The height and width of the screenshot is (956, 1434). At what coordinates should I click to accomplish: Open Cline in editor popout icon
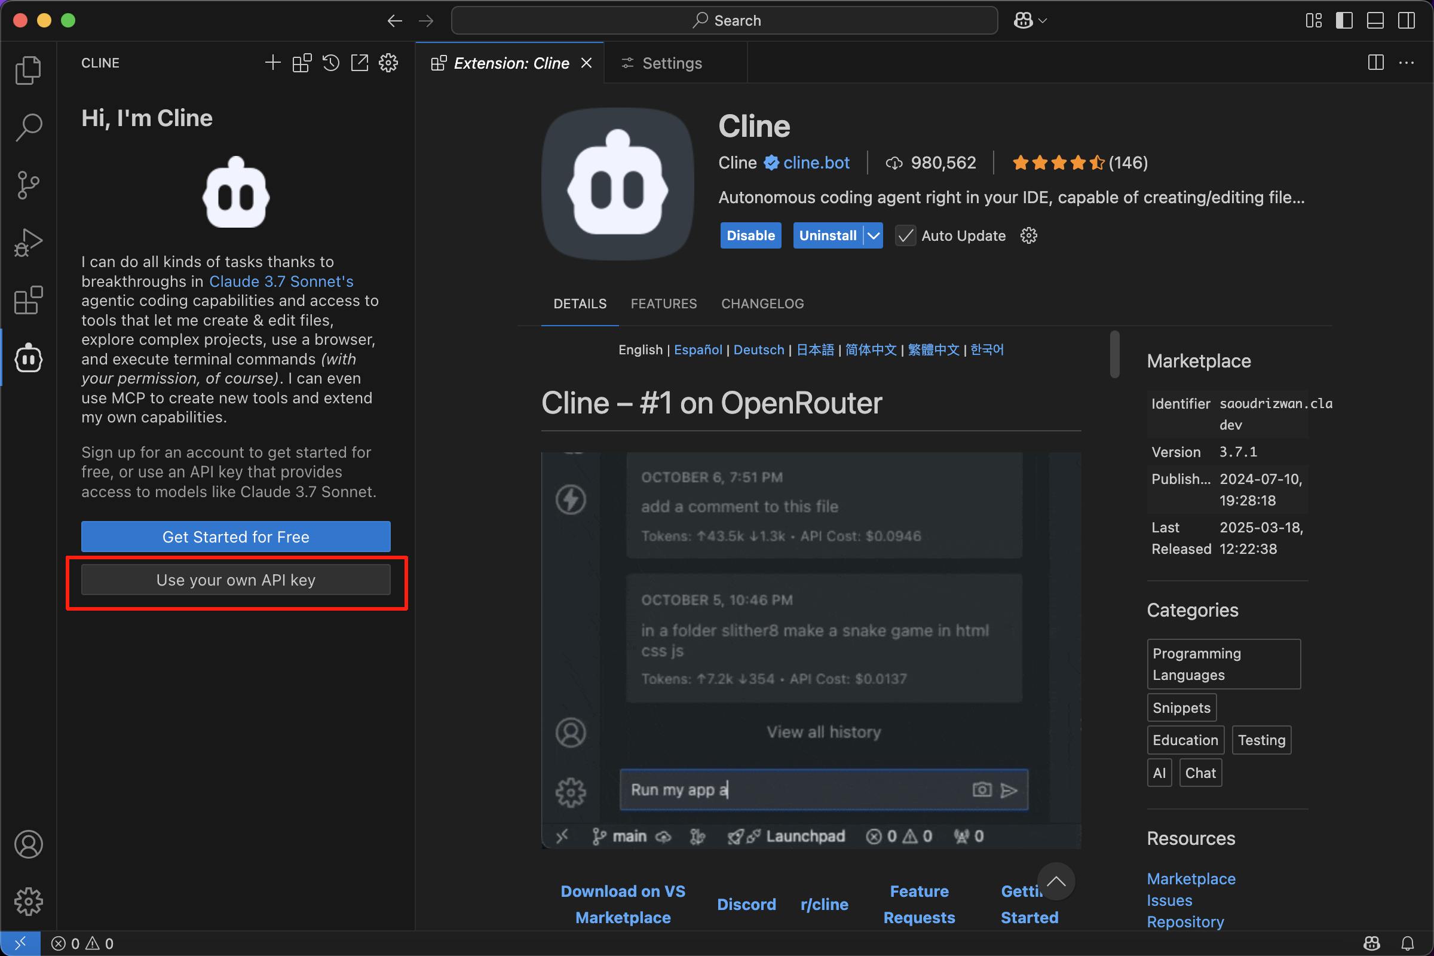click(360, 63)
